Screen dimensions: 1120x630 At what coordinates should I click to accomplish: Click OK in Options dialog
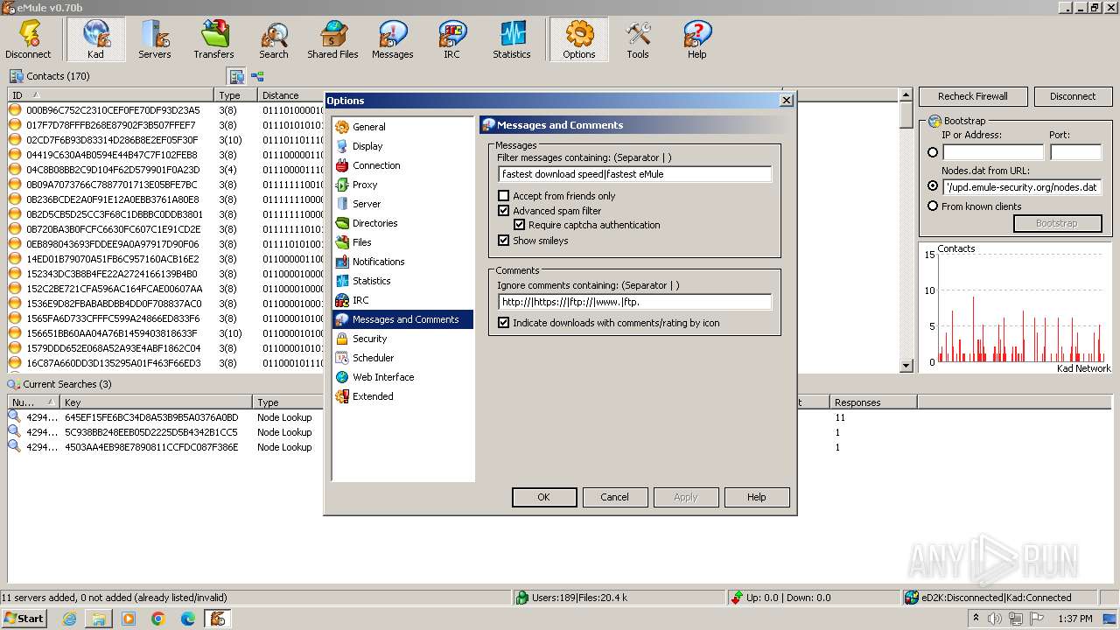pos(543,497)
